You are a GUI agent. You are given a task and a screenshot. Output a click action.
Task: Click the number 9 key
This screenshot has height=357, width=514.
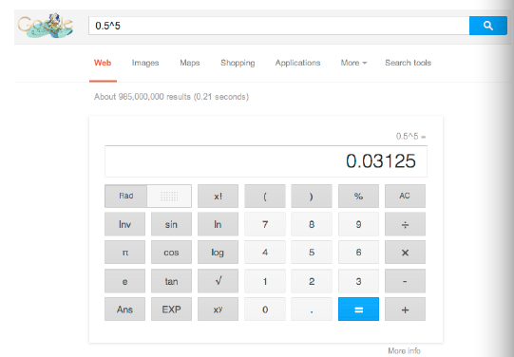358,224
